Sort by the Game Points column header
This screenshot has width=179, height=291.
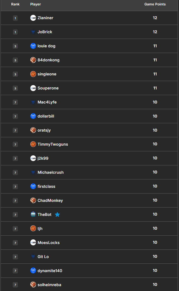click(x=155, y=4)
